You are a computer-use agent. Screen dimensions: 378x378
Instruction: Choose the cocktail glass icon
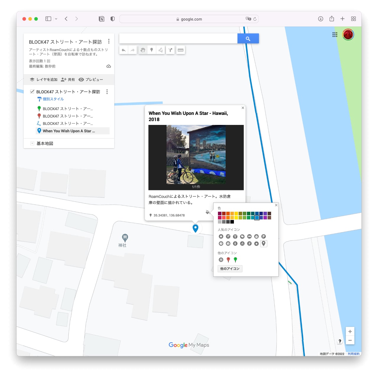click(235, 236)
